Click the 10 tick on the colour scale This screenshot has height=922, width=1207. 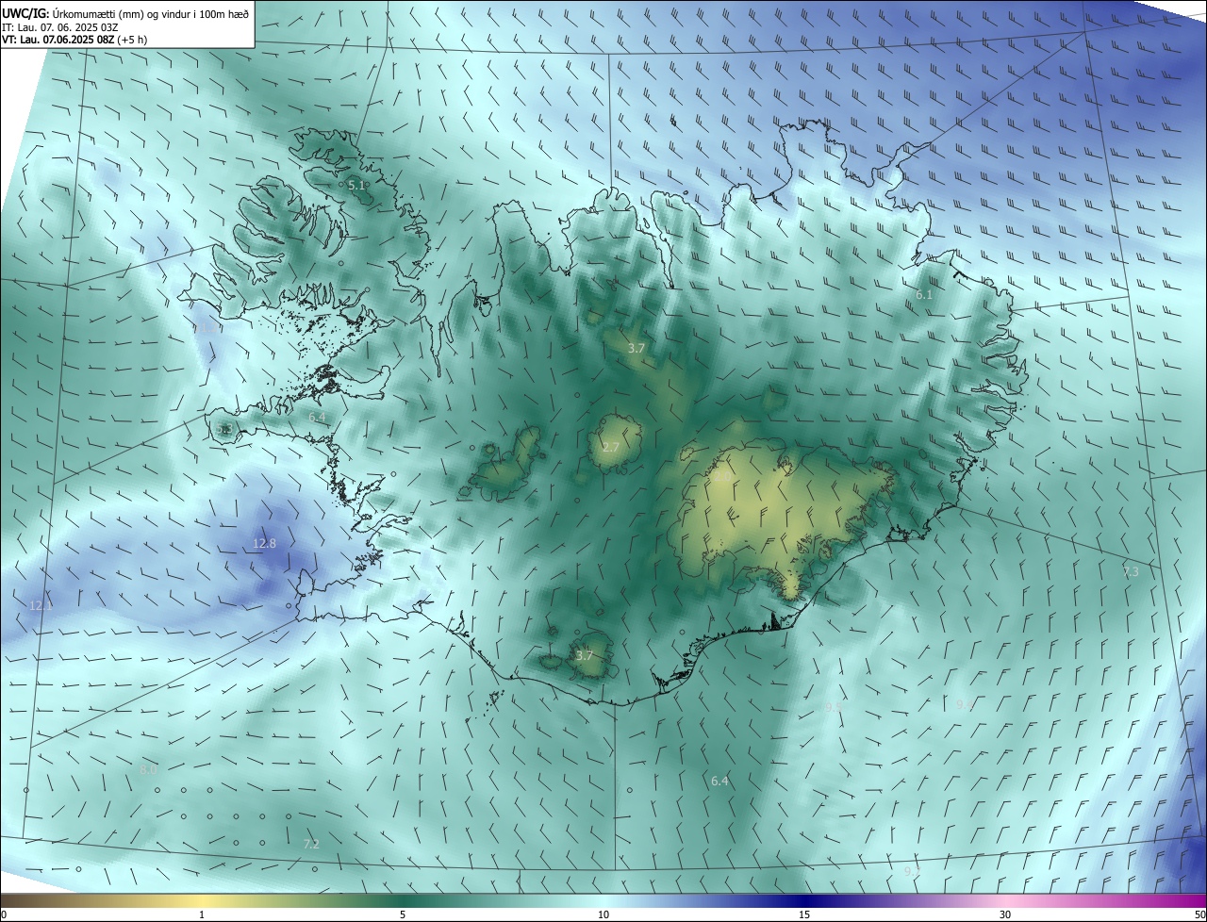pos(603,914)
